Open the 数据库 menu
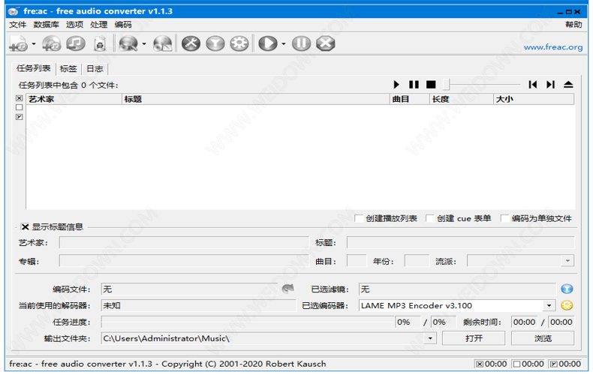 (x=47, y=25)
